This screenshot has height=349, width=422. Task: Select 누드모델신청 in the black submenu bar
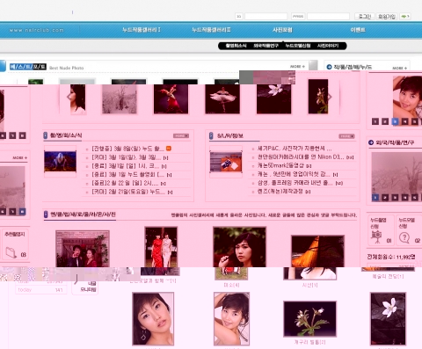click(x=298, y=46)
